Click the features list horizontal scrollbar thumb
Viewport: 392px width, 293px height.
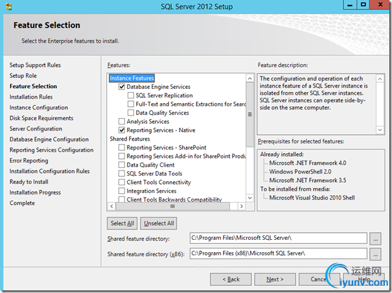pyautogui.click(x=172, y=206)
